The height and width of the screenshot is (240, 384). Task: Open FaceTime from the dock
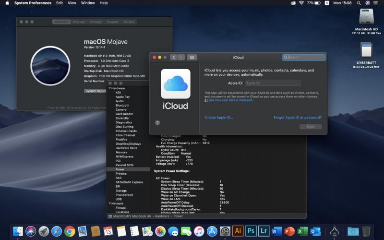pos(186,231)
